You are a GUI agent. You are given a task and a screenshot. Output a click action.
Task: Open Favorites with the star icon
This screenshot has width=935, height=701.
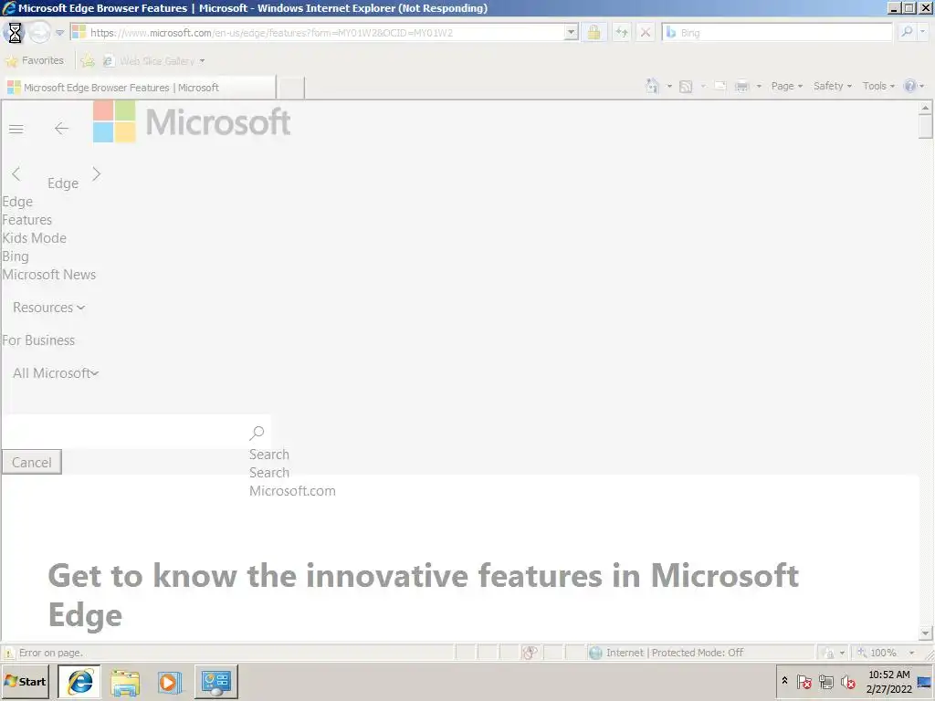click(x=11, y=61)
